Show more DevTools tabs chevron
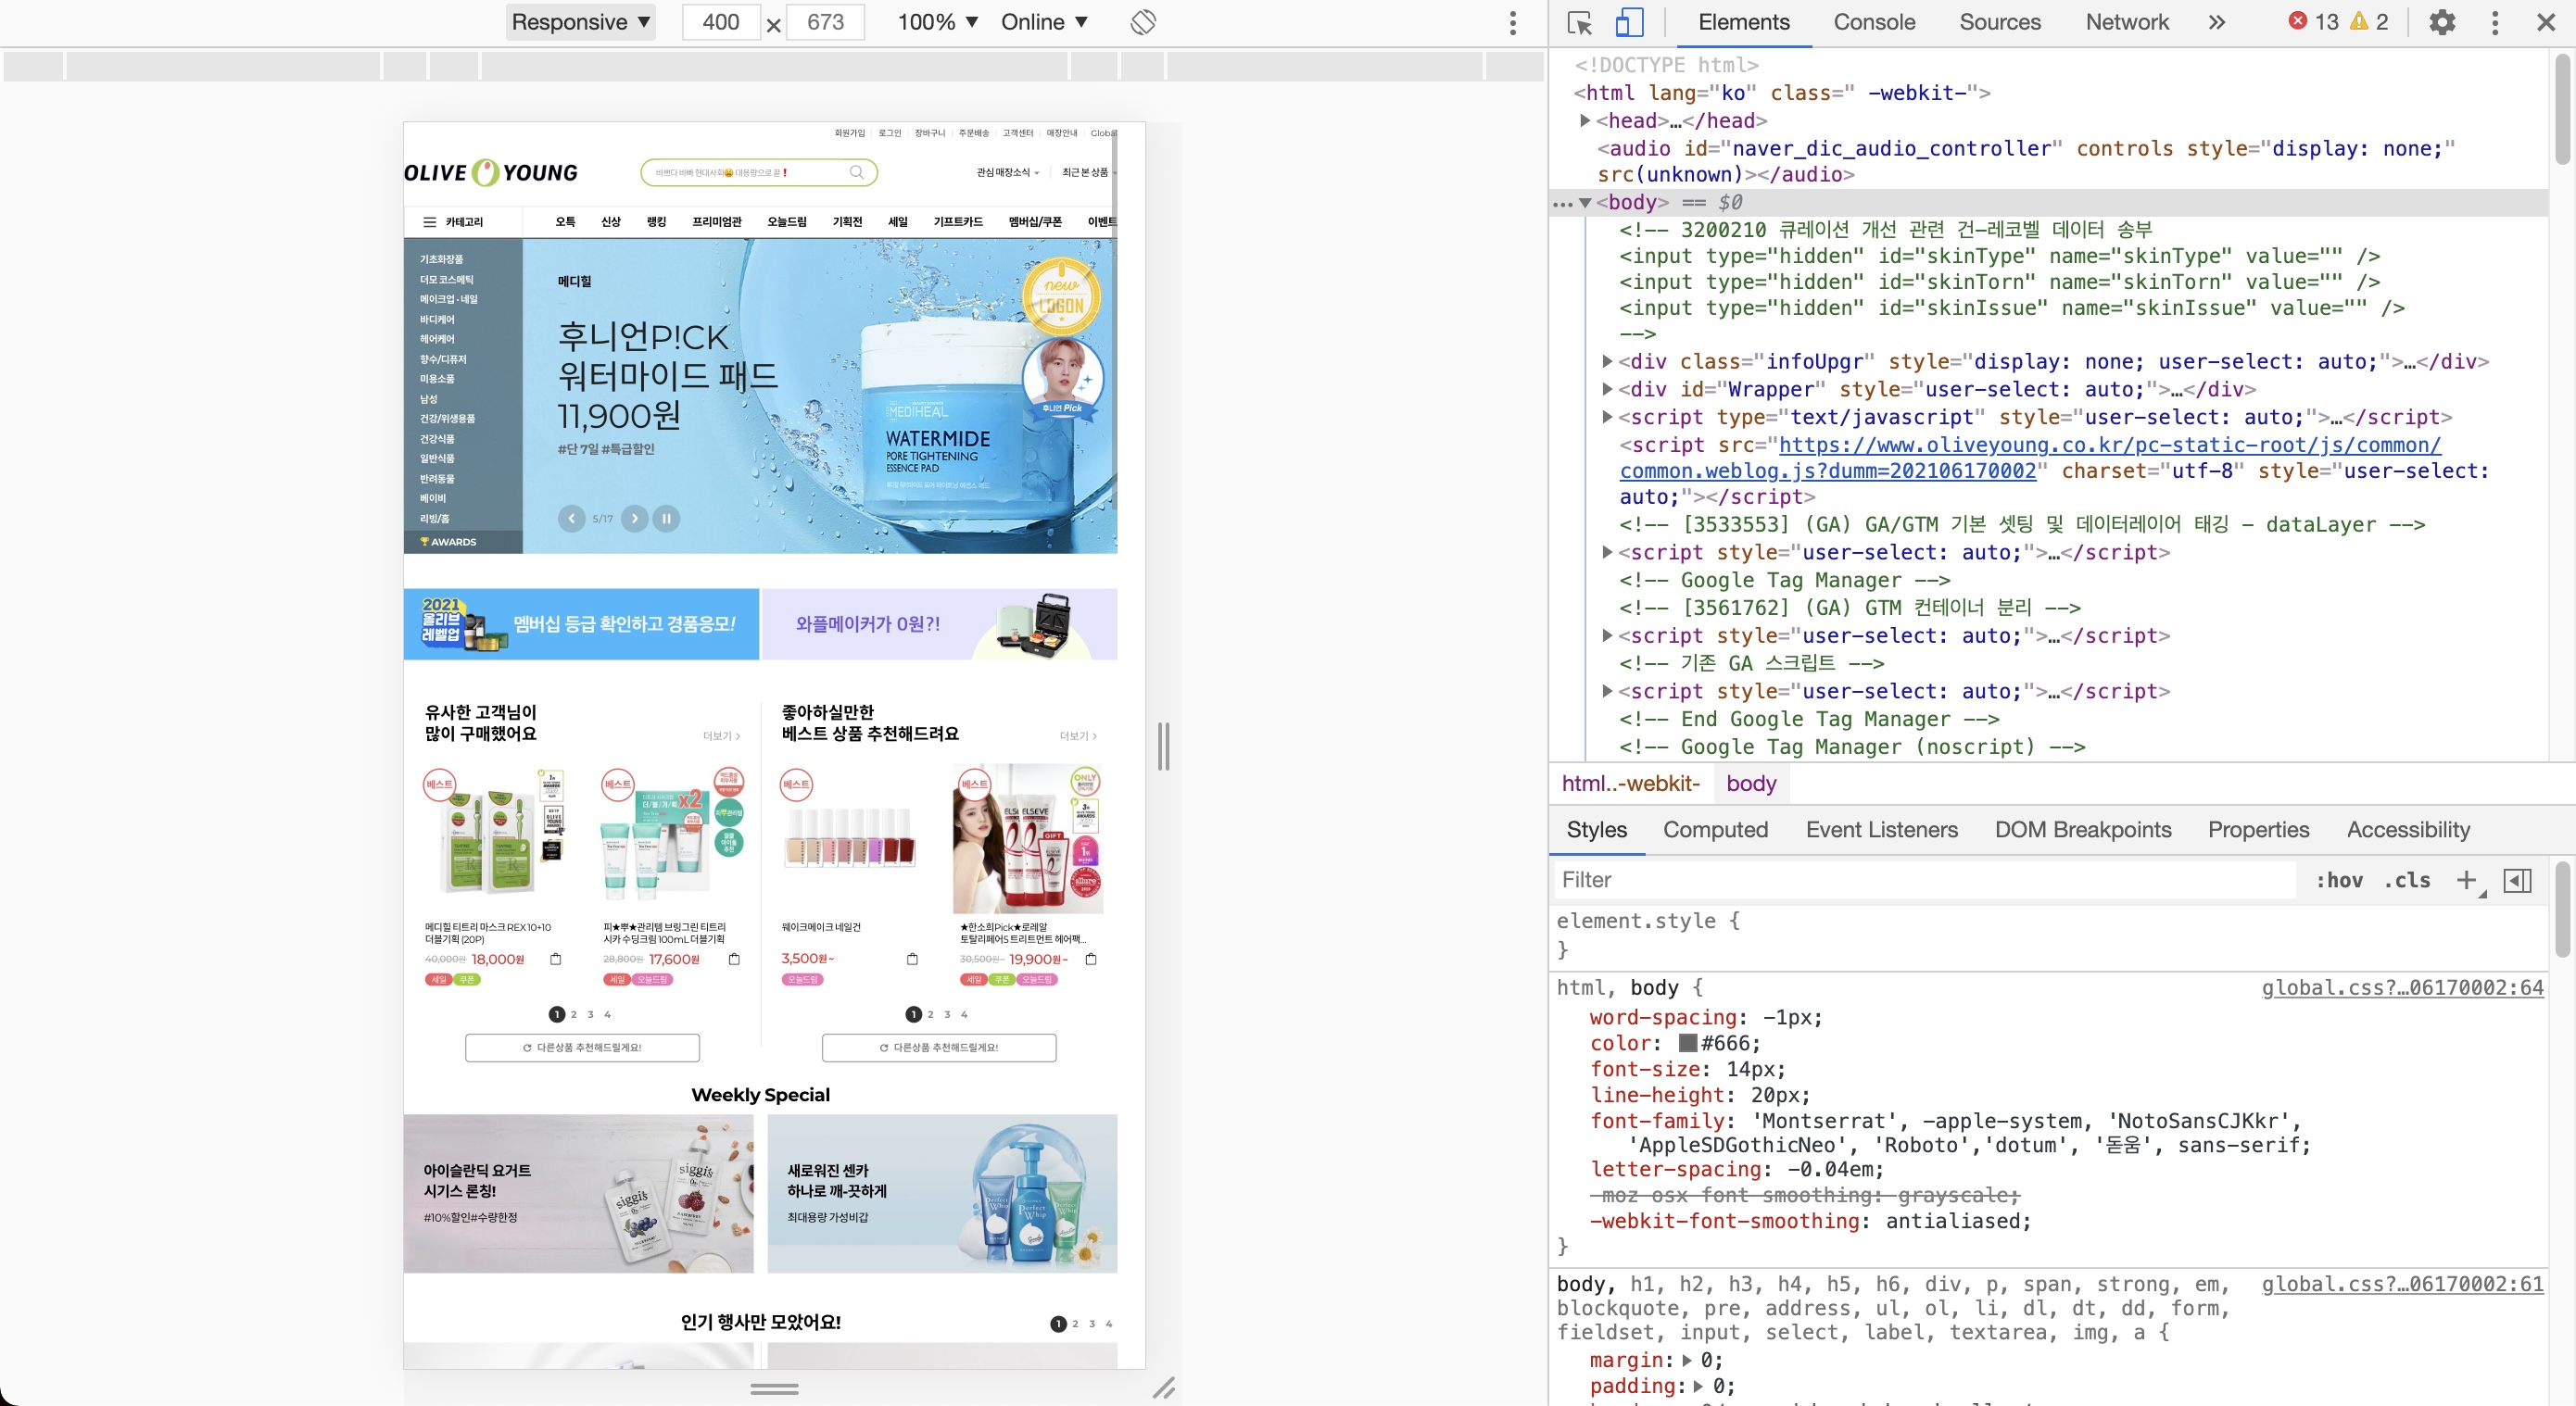This screenshot has height=1406, width=2576. click(x=2216, y=22)
